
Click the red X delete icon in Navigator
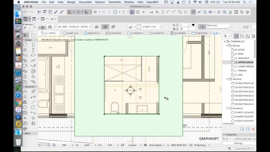point(253,129)
